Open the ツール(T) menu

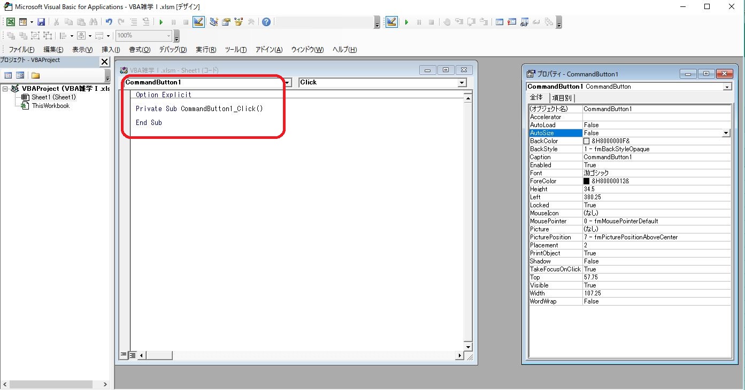(x=236, y=50)
